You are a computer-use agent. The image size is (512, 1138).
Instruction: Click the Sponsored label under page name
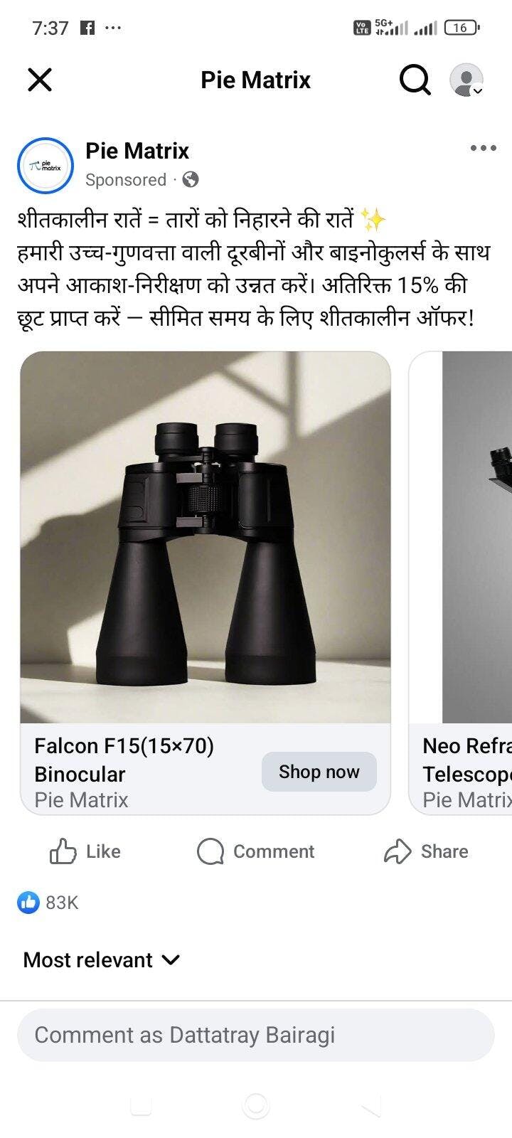click(126, 180)
